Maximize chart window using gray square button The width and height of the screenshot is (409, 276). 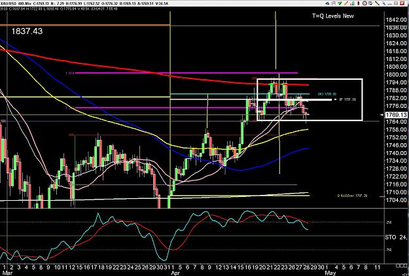[x=396, y=3]
